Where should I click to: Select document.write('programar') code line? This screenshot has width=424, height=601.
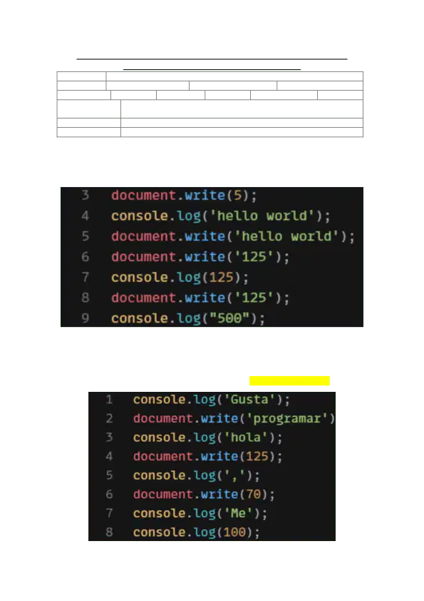click(234, 418)
